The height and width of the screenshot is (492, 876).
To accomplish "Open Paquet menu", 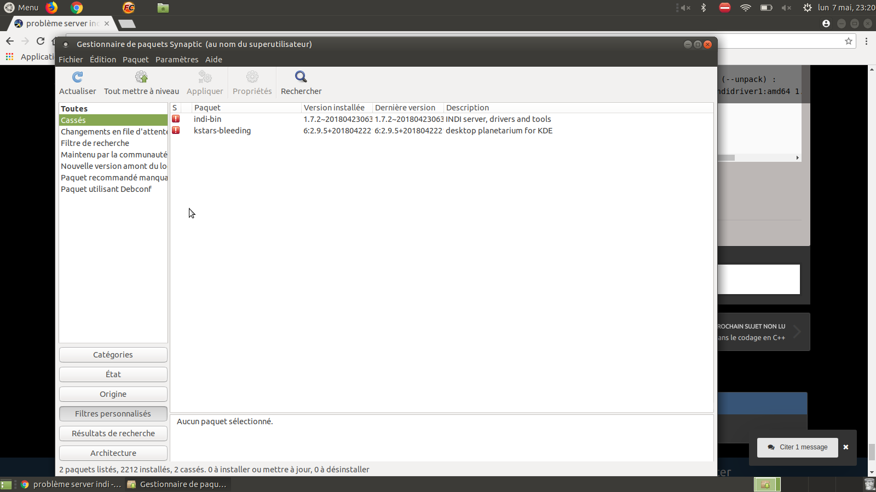I will 136,60.
